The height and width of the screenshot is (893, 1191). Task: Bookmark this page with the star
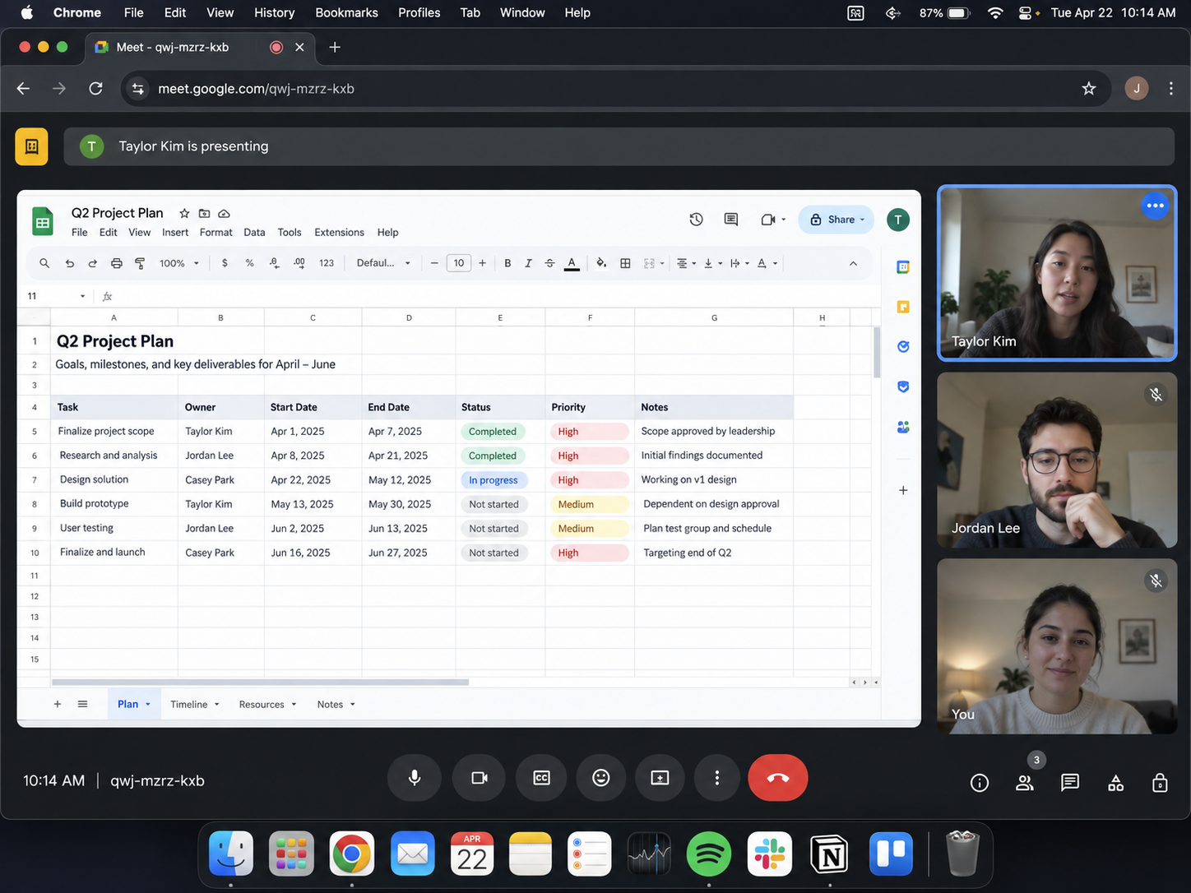tap(1089, 89)
